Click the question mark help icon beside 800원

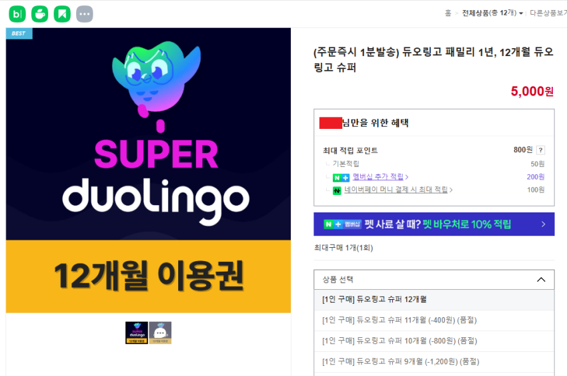pos(540,150)
